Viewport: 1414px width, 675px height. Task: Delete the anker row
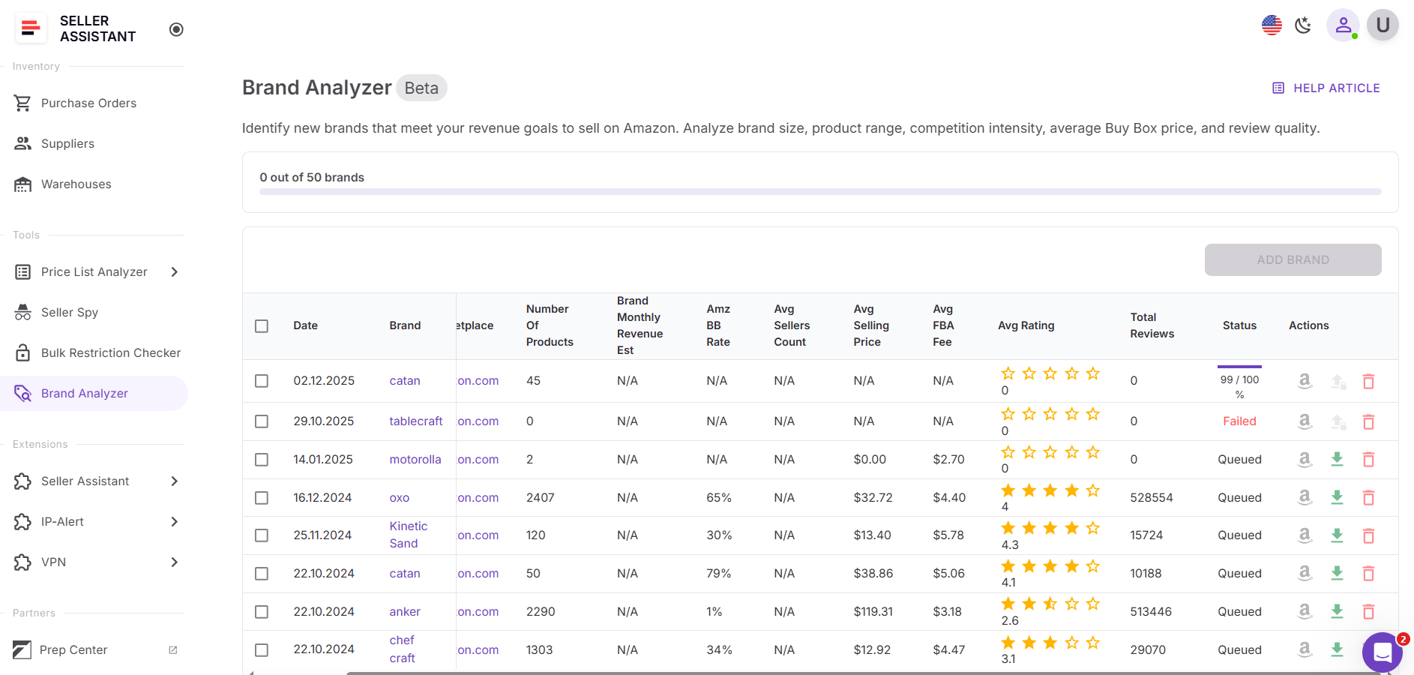pos(1368,612)
